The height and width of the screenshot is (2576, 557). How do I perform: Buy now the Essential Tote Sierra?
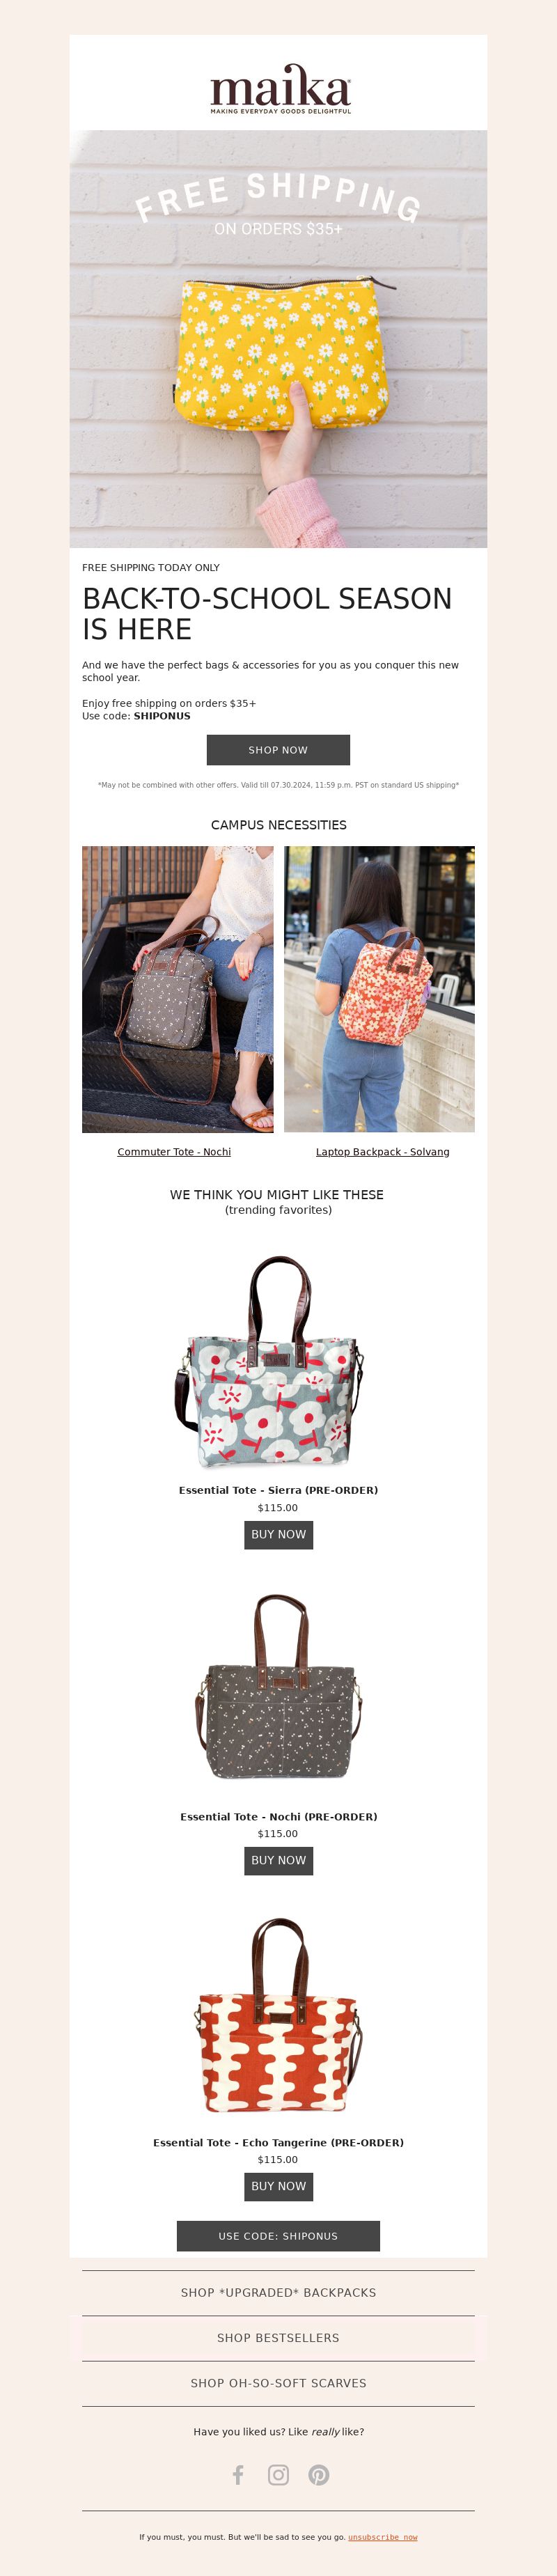[x=278, y=1535]
